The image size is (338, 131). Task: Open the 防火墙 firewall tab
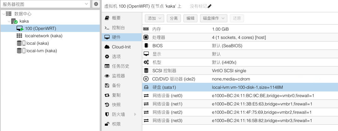121,114
